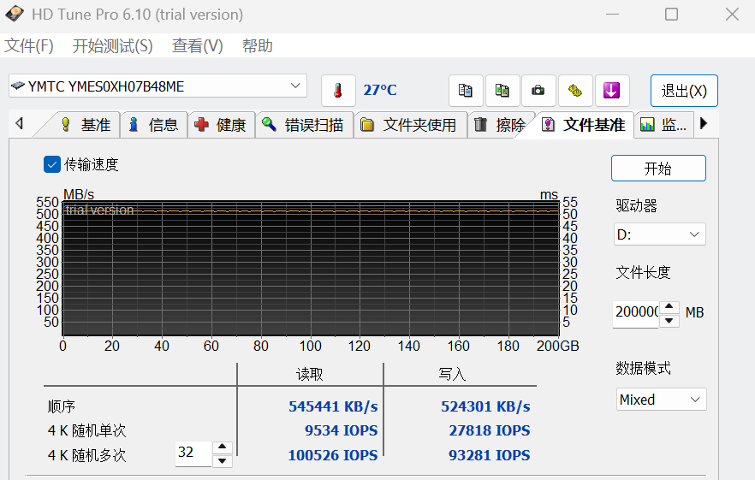The height and width of the screenshot is (480, 755).
Task: Expand the 驱动器 D: dropdown
Action: [x=659, y=234]
